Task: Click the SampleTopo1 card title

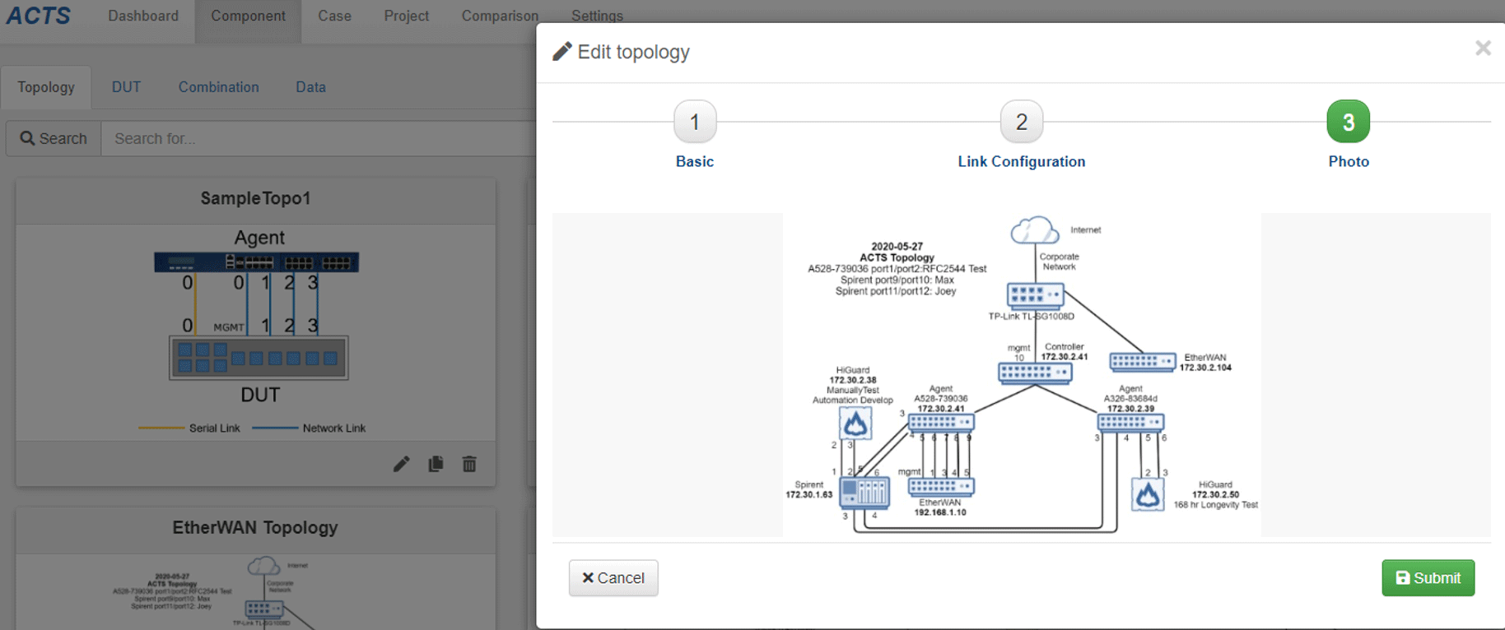Action: [255, 198]
